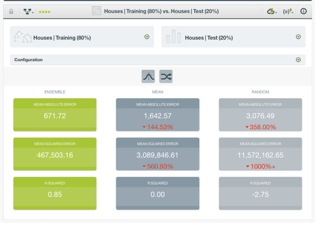Open the workflow tree menu icon

27,11
